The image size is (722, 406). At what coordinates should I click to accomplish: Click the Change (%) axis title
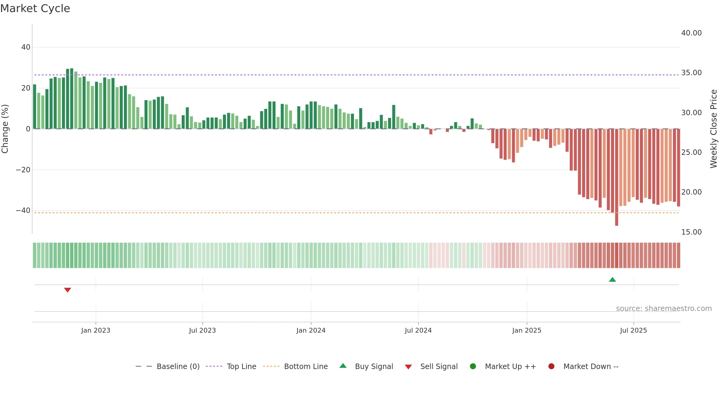point(5,129)
